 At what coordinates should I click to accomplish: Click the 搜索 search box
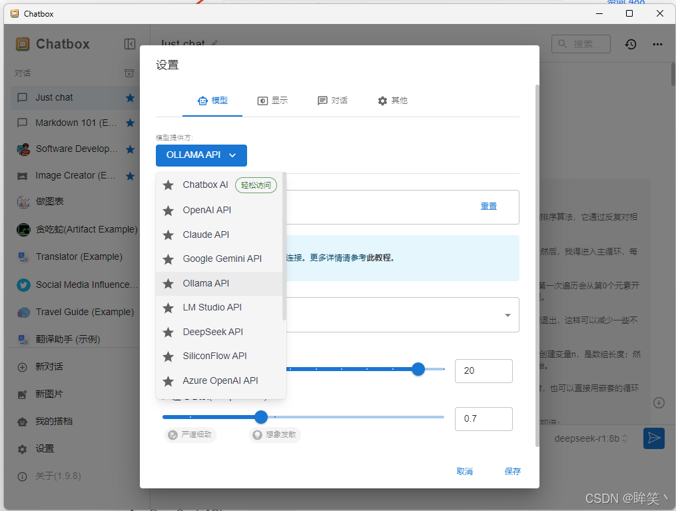(581, 44)
